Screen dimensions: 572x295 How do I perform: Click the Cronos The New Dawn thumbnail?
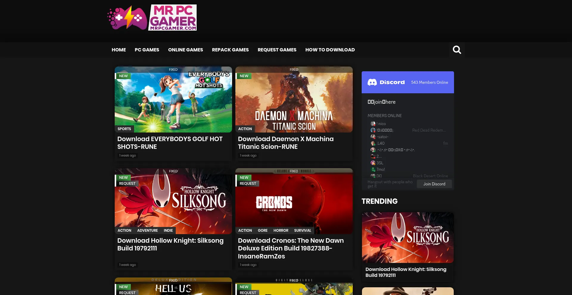pos(294,201)
